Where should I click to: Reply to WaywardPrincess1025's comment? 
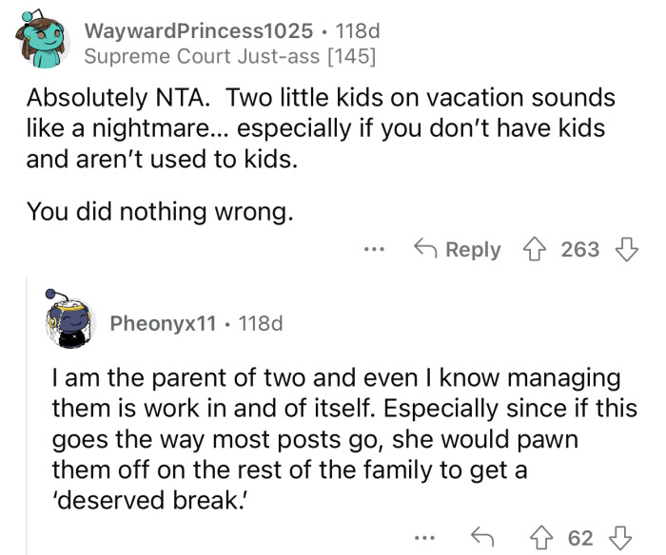click(458, 250)
